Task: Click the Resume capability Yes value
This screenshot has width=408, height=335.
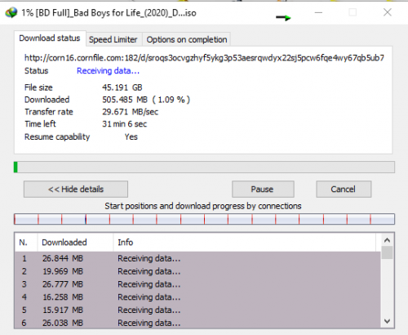Action: tap(131, 136)
